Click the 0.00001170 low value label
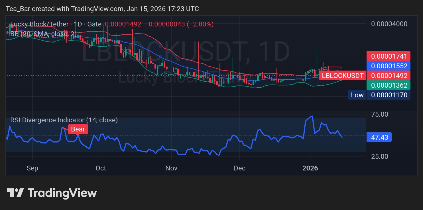Viewport: 423px width, 210px height. [389, 95]
